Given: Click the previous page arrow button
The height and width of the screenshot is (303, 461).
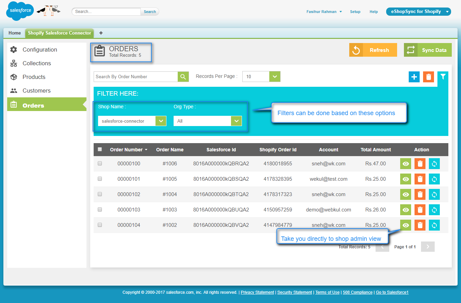Looking at the screenshot, I should point(382,247).
